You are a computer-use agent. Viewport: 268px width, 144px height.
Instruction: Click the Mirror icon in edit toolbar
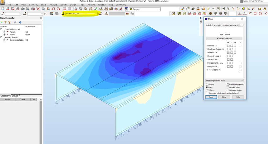[208, 9]
